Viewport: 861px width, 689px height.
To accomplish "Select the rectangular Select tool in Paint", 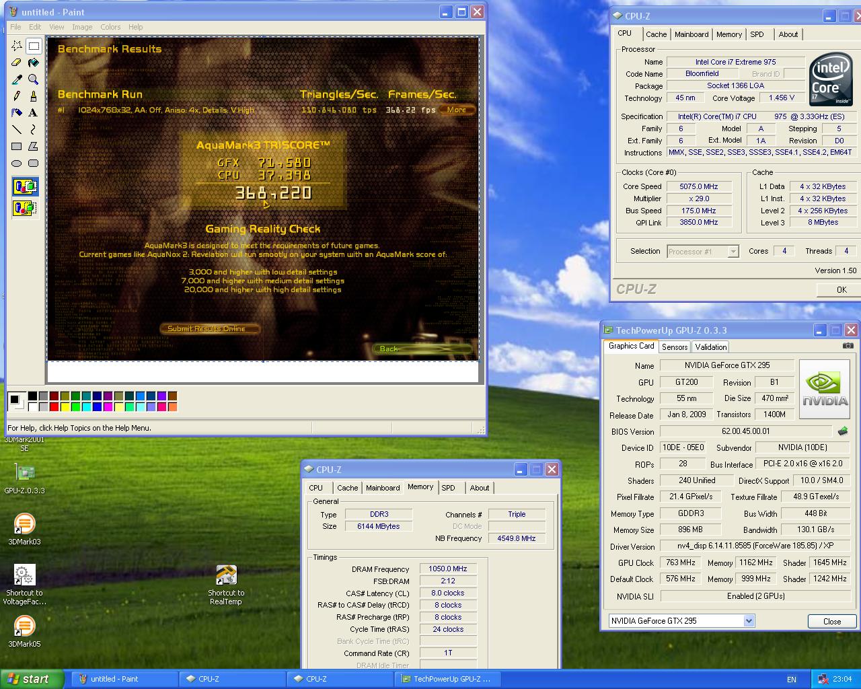I will pyautogui.click(x=34, y=46).
